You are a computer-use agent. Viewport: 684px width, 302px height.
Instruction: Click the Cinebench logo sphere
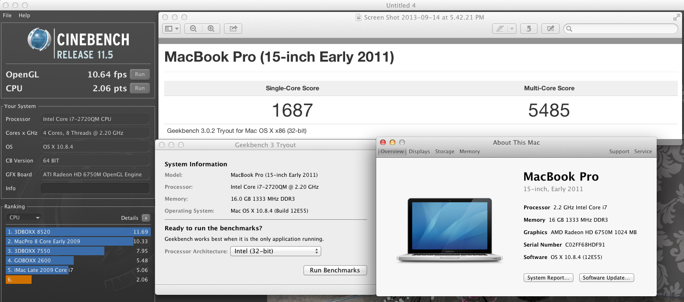coord(40,40)
